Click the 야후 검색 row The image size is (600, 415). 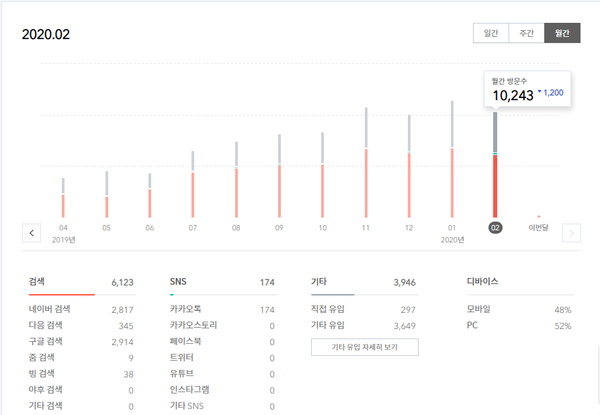(x=82, y=389)
